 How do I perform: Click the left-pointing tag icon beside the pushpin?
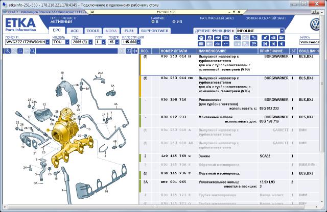273,38
